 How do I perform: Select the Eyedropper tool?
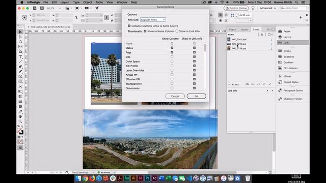(20, 112)
